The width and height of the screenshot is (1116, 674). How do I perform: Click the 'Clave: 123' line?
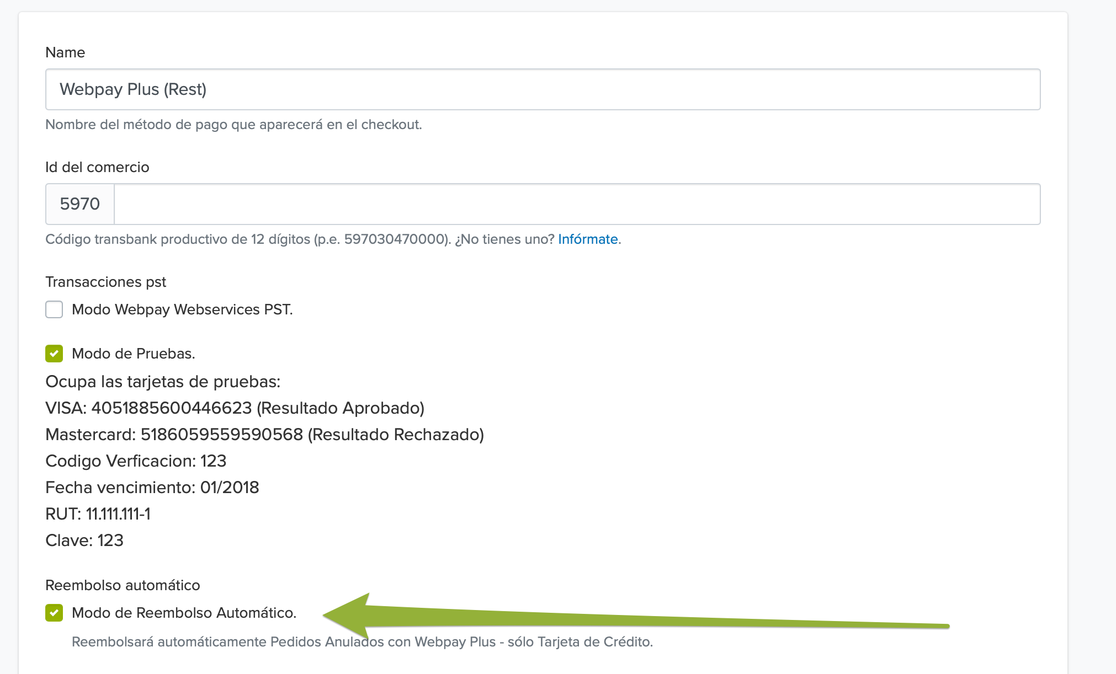(84, 541)
